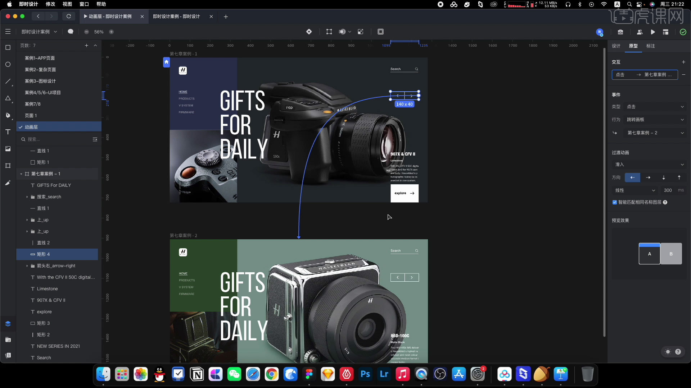Expand the 箭头右_arrow-right layer group

tap(27, 266)
